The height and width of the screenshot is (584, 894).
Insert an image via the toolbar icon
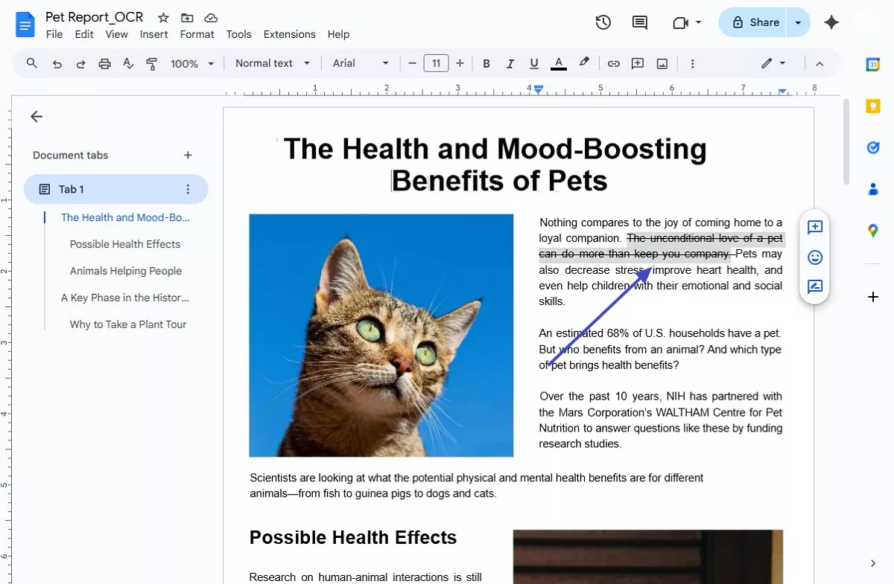tap(662, 63)
